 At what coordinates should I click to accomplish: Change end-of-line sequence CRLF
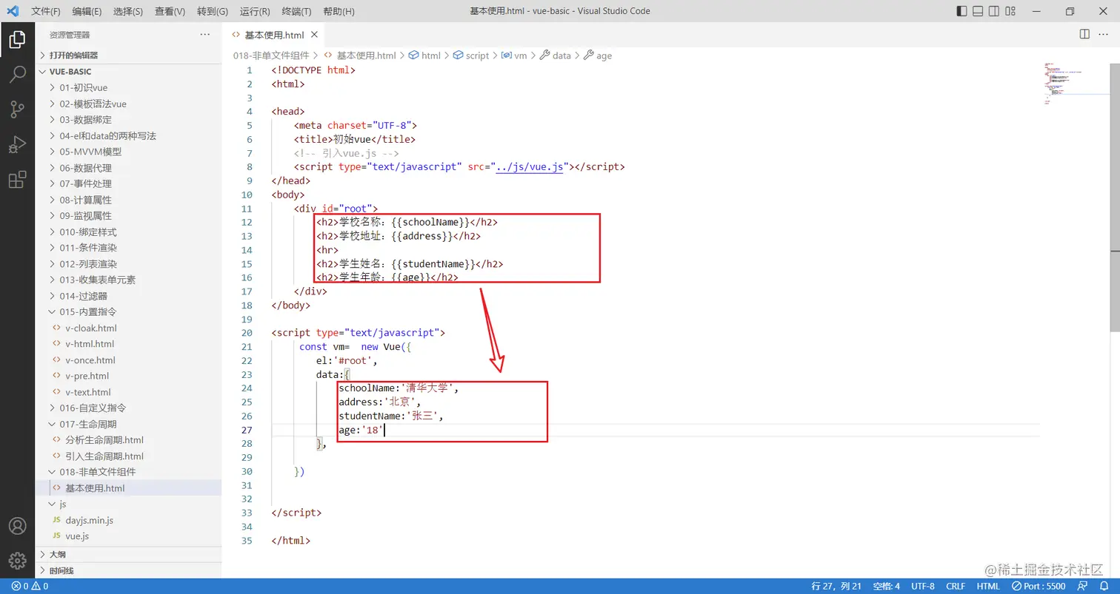956,587
